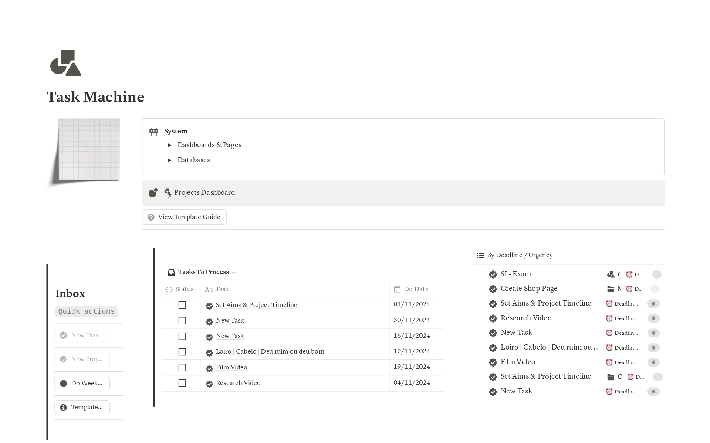Click the New Project leaf icon
This screenshot has width=710, height=443.
coord(63,359)
